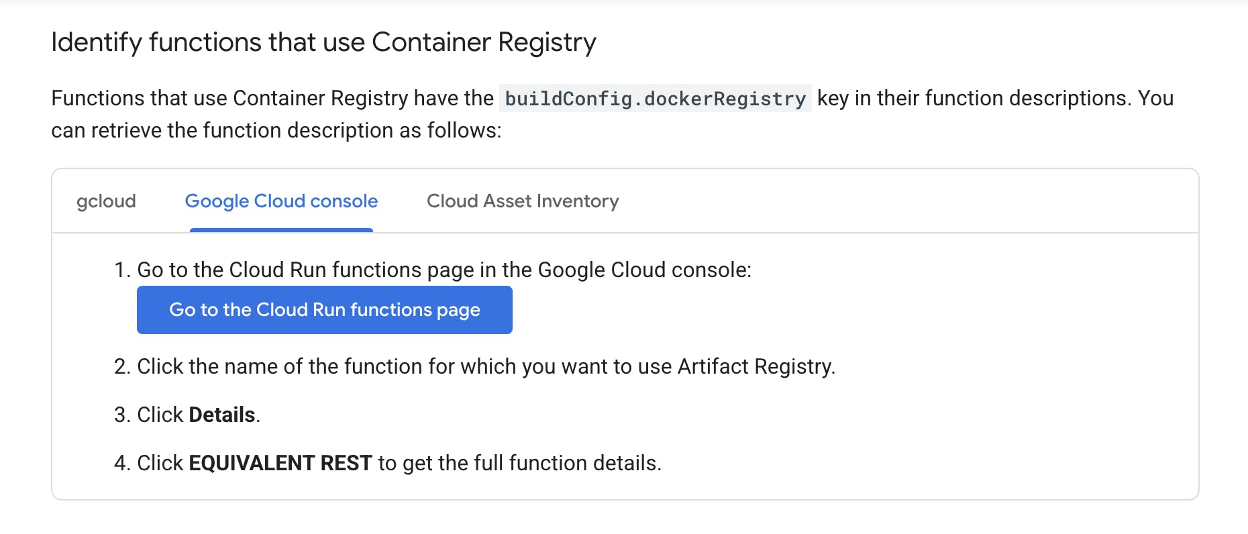Click the list number 3 marker

[x=121, y=415]
